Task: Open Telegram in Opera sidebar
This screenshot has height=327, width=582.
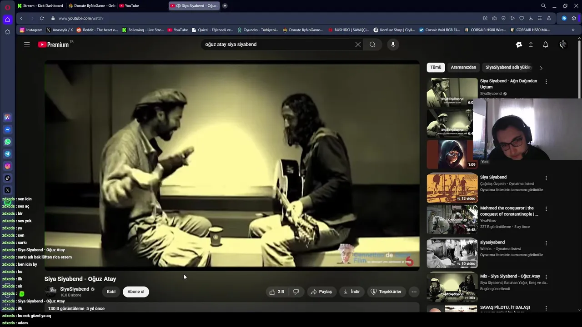Action: [x=7, y=154]
